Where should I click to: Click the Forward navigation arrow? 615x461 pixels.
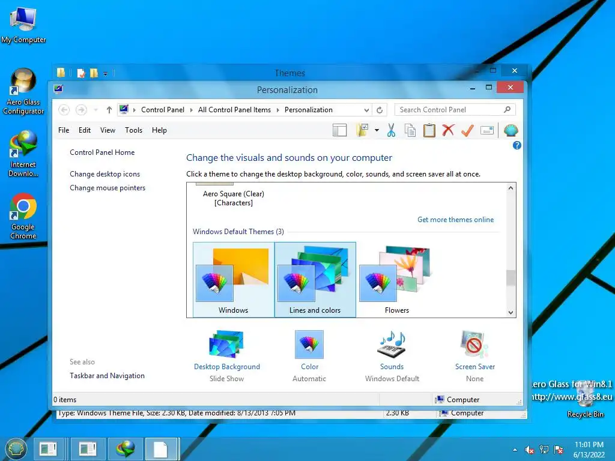coord(81,110)
